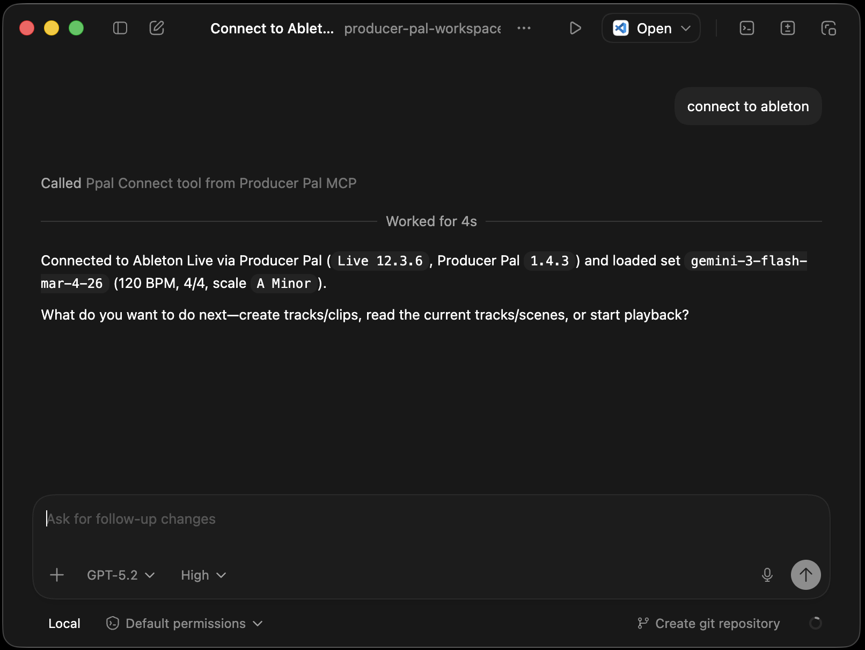This screenshot has height=650, width=865.
Task: Click the diff changes (±) icon
Action: (x=787, y=28)
